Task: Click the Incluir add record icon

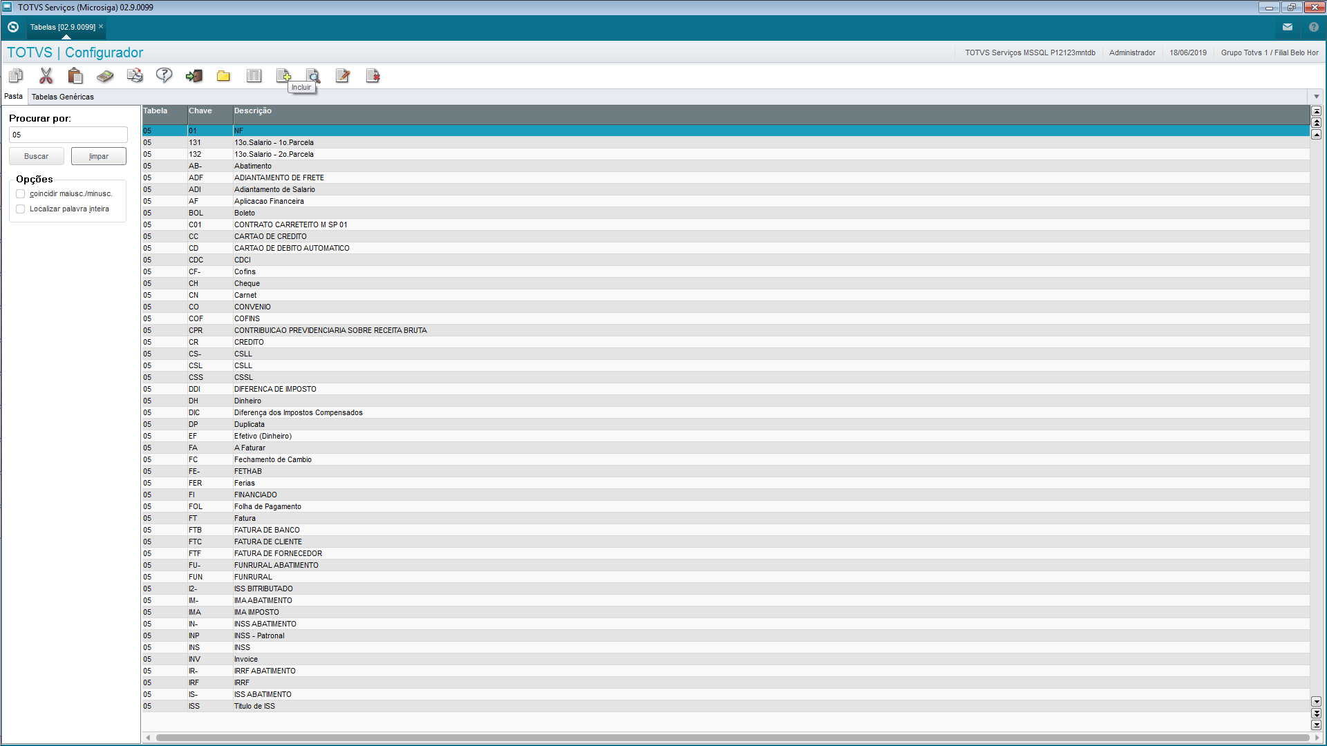Action: [283, 76]
